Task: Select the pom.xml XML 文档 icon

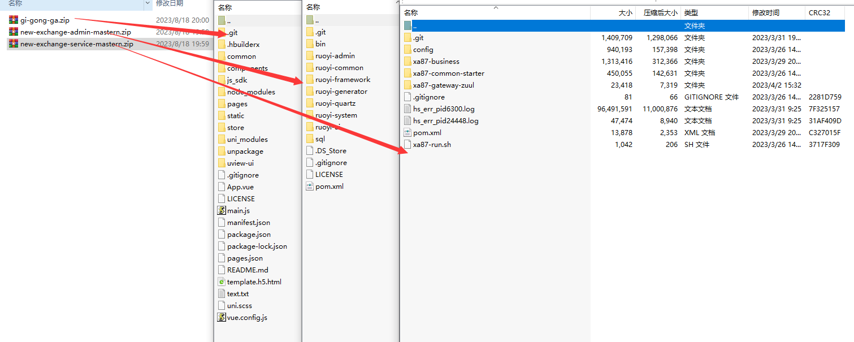Action: point(408,132)
